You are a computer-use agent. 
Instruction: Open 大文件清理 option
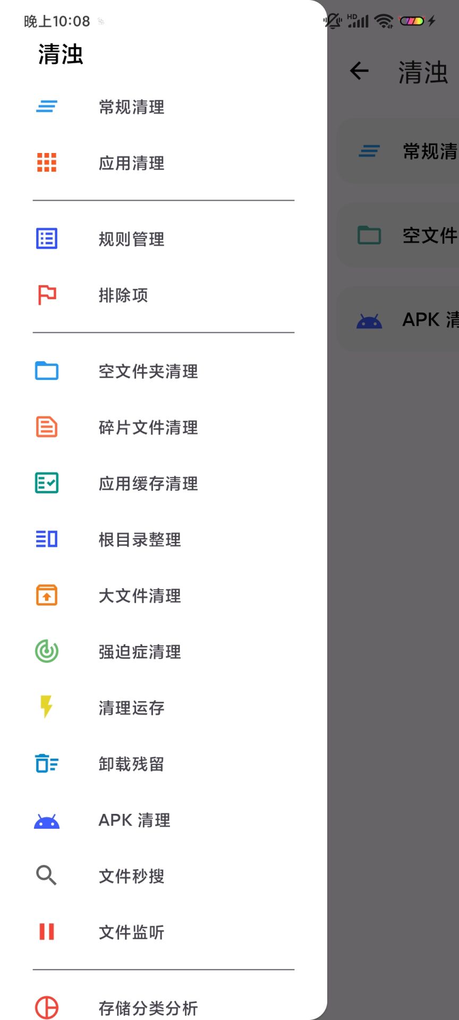pos(140,596)
